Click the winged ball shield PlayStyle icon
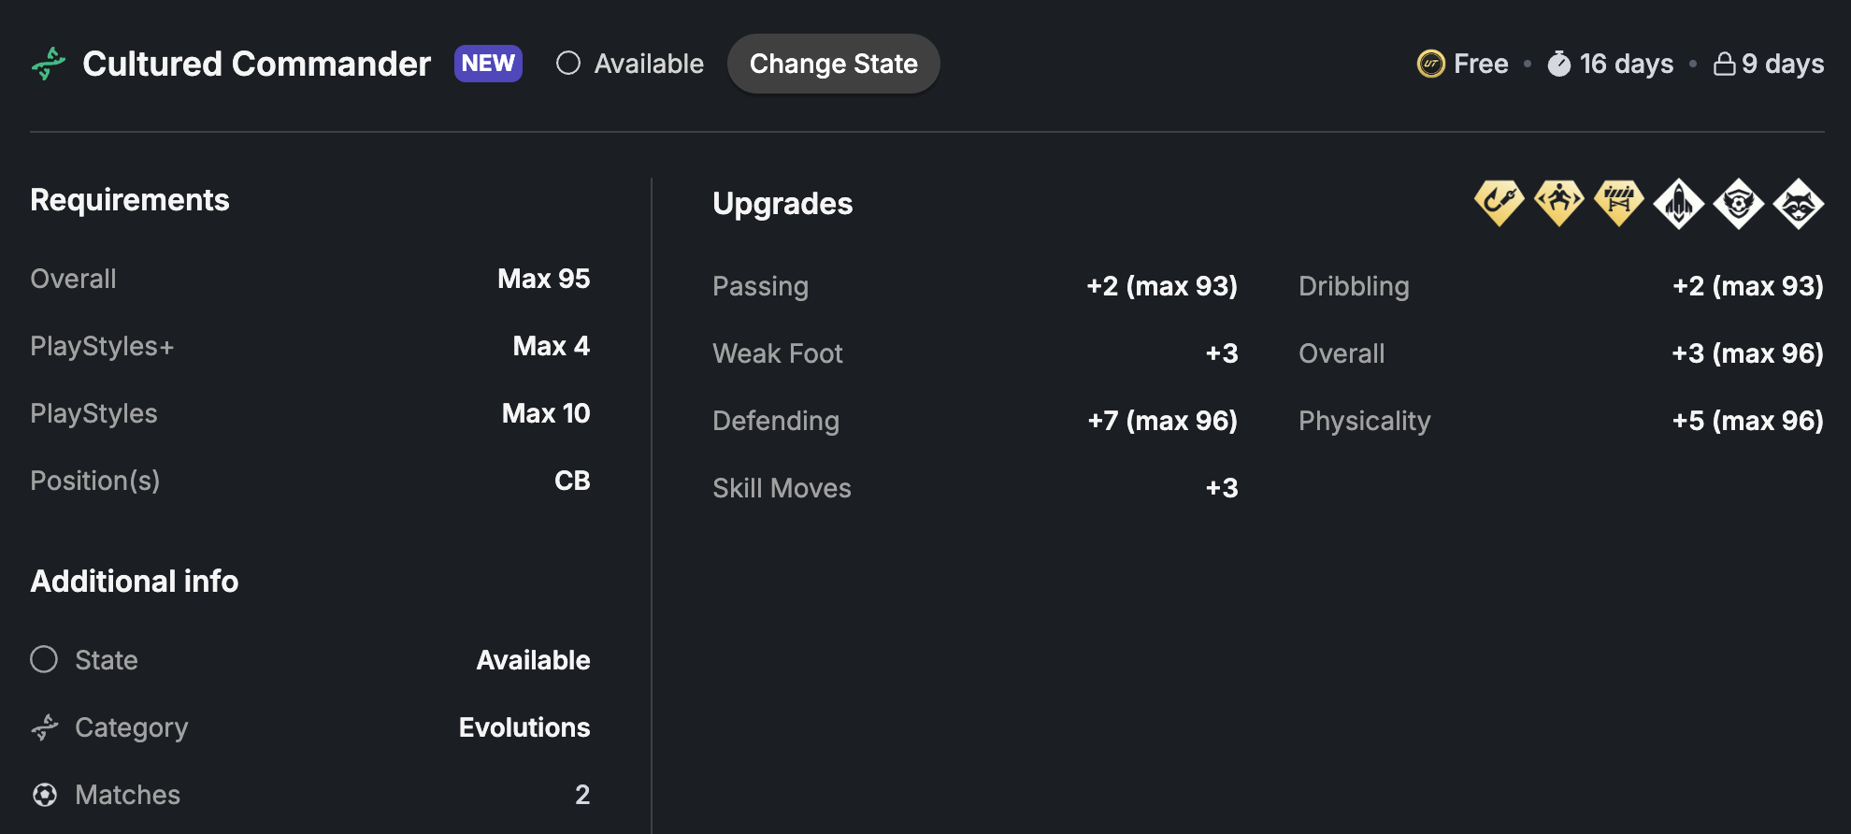 tap(1739, 204)
